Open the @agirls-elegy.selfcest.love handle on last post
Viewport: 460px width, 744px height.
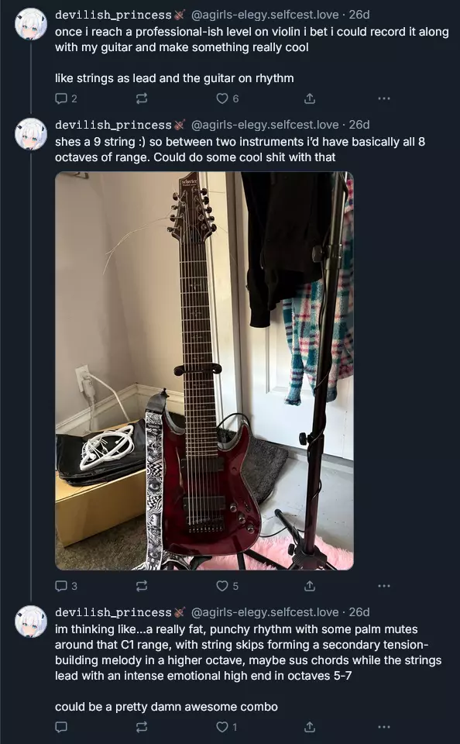(265, 612)
